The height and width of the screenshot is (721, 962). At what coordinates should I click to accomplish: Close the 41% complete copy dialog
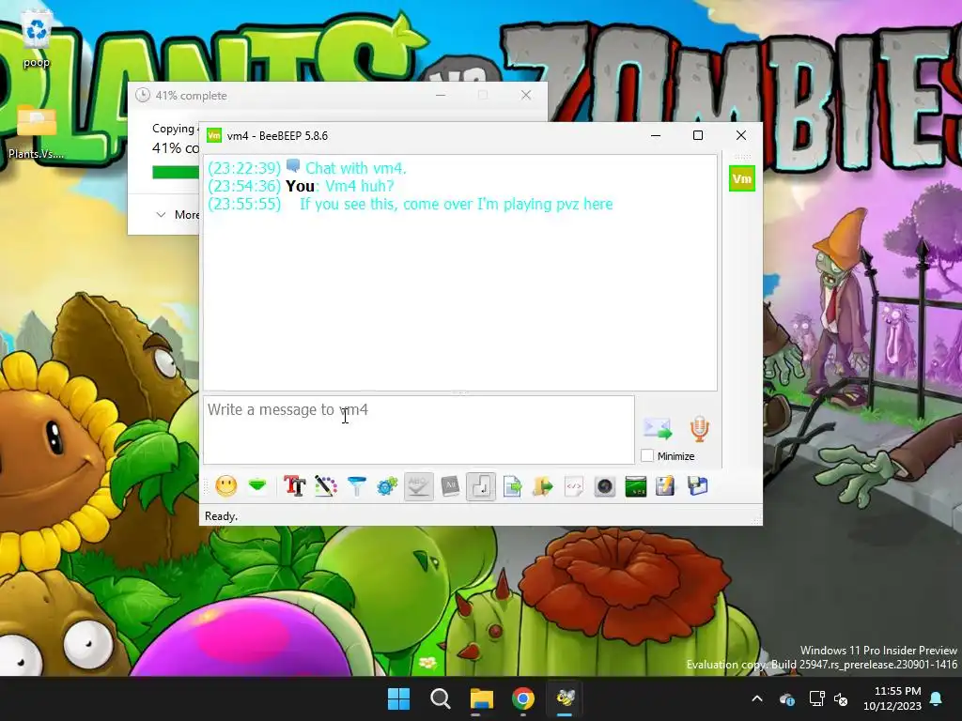tap(526, 95)
